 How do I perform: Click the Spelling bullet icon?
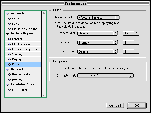[10, 54]
